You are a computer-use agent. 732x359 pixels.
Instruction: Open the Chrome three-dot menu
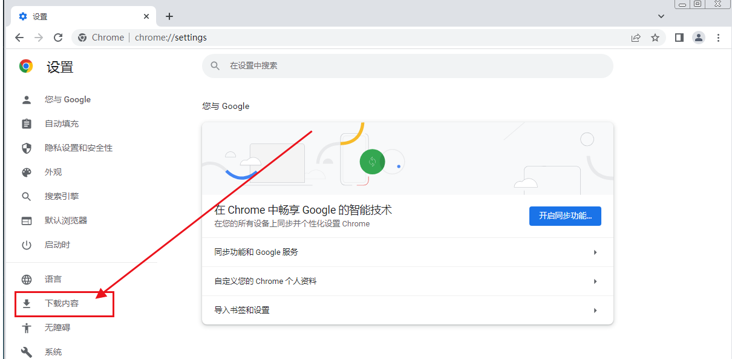pyautogui.click(x=719, y=38)
